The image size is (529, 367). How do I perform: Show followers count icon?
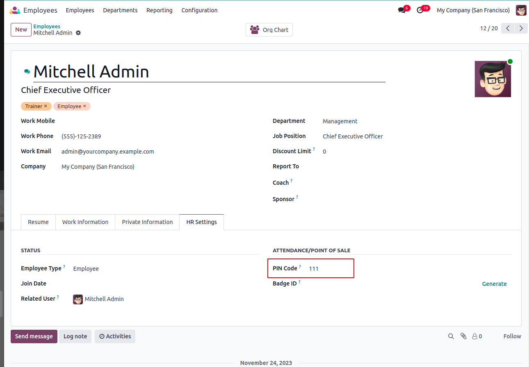pos(477,336)
